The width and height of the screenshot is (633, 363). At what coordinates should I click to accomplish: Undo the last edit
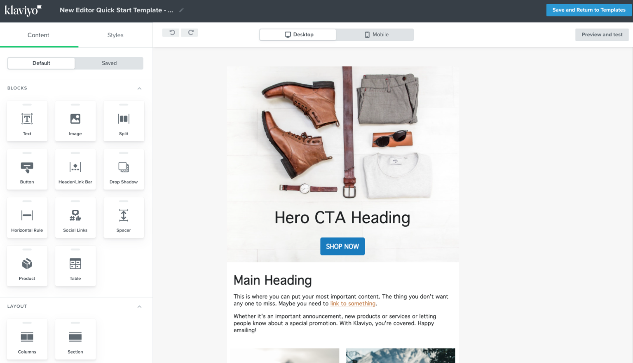click(x=171, y=33)
